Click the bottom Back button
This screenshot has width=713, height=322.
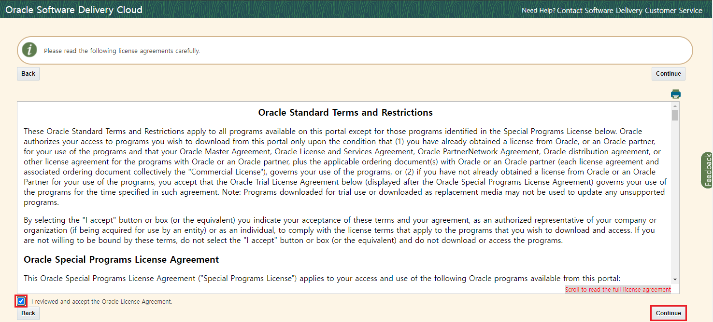point(29,313)
